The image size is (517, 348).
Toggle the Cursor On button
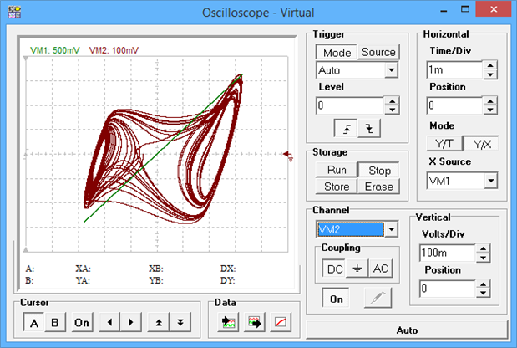82,322
